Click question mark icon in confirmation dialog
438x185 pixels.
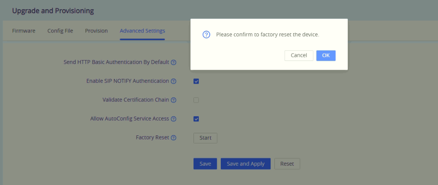point(206,35)
